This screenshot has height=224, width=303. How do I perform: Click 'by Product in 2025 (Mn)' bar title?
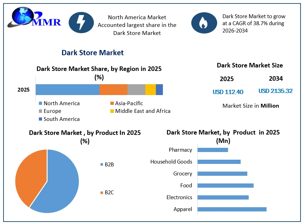[223, 137]
